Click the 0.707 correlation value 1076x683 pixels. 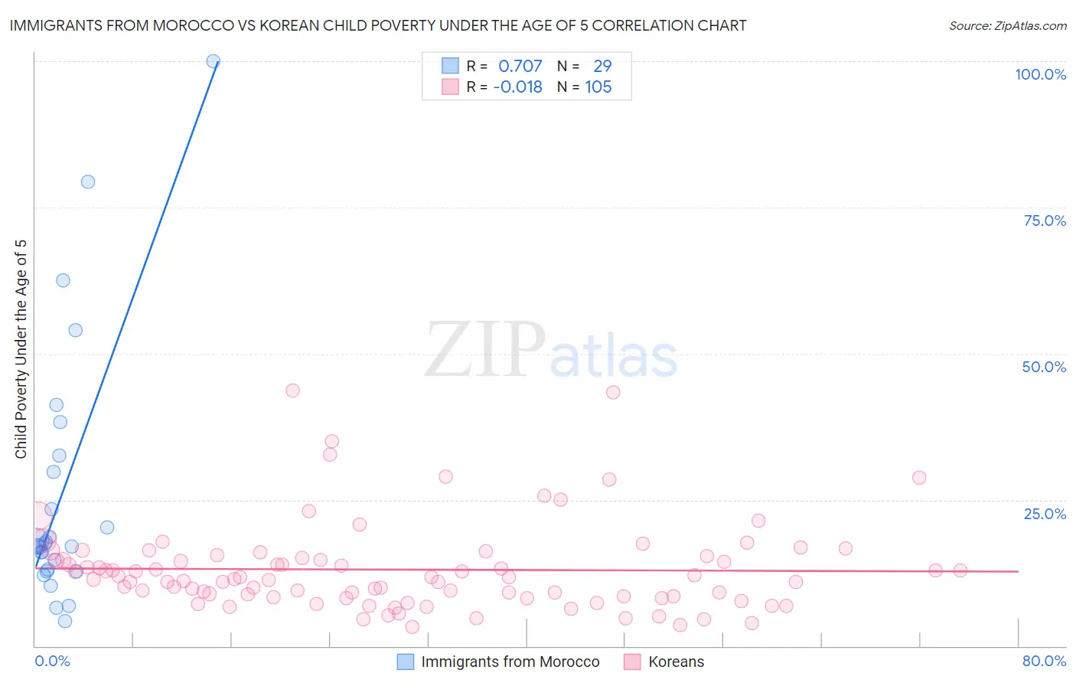520,66
